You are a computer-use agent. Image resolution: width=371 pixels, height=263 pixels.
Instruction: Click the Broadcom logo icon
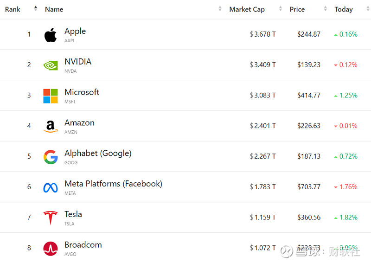51,249
